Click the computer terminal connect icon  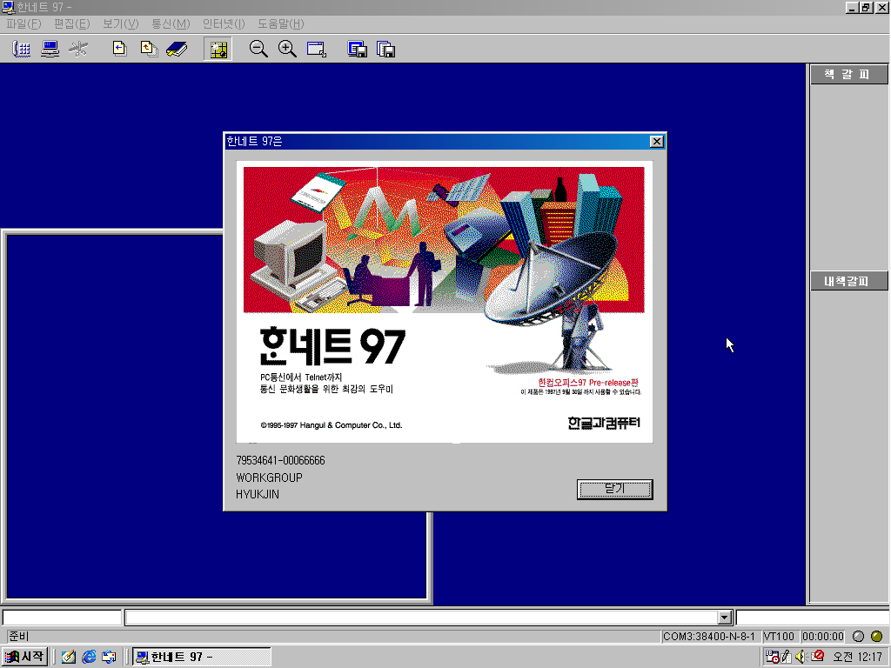tap(50, 50)
